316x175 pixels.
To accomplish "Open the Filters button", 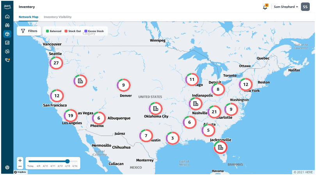I will pos(29,31).
